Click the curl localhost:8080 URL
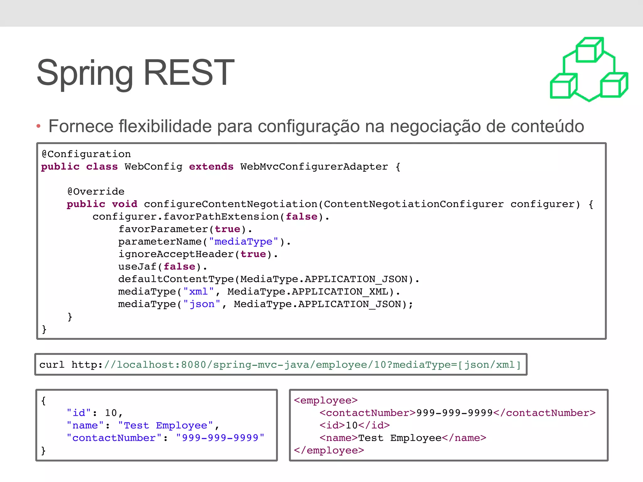Screen dimensions: 643x482 280,365
